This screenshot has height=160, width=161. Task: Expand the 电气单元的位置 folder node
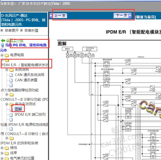2,158
